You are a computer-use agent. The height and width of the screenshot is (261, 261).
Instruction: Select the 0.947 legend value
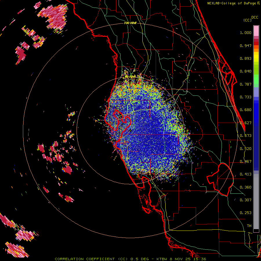point(246,46)
